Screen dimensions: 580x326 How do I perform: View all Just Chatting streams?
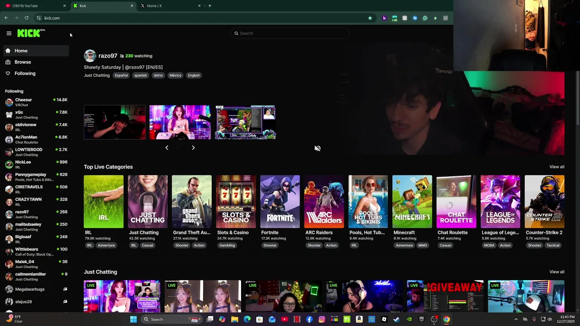click(x=557, y=272)
